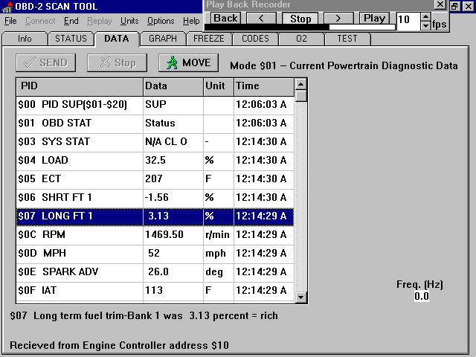Click the fps value input field
476x357 pixels.
(x=408, y=22)
